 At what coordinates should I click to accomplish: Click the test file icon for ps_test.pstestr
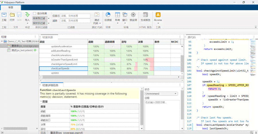point(9,50)
